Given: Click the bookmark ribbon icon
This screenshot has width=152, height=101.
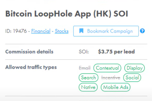Looking at the screenshot, I should (x=81, y=31).
